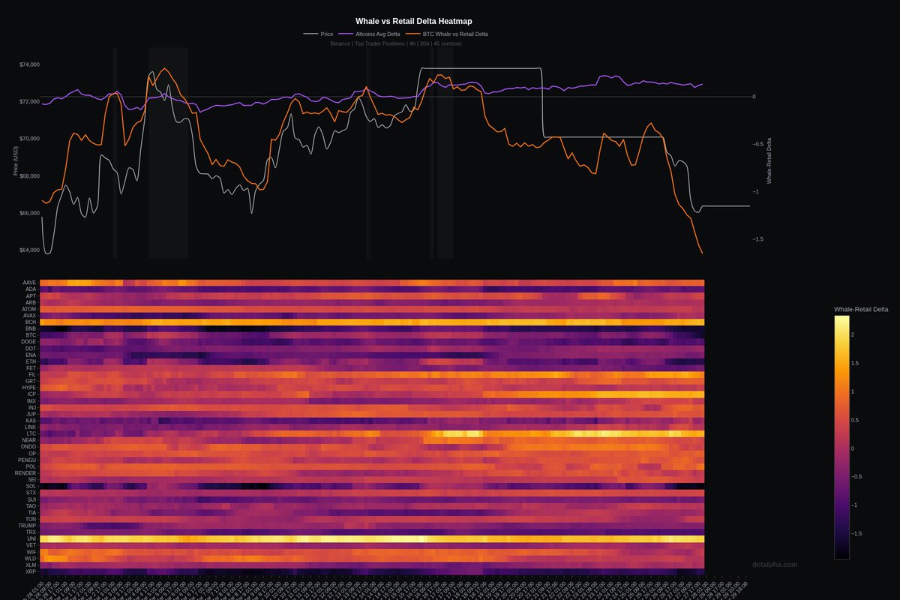
Task: Click the HYPE row label
Action: pos(29,388)
